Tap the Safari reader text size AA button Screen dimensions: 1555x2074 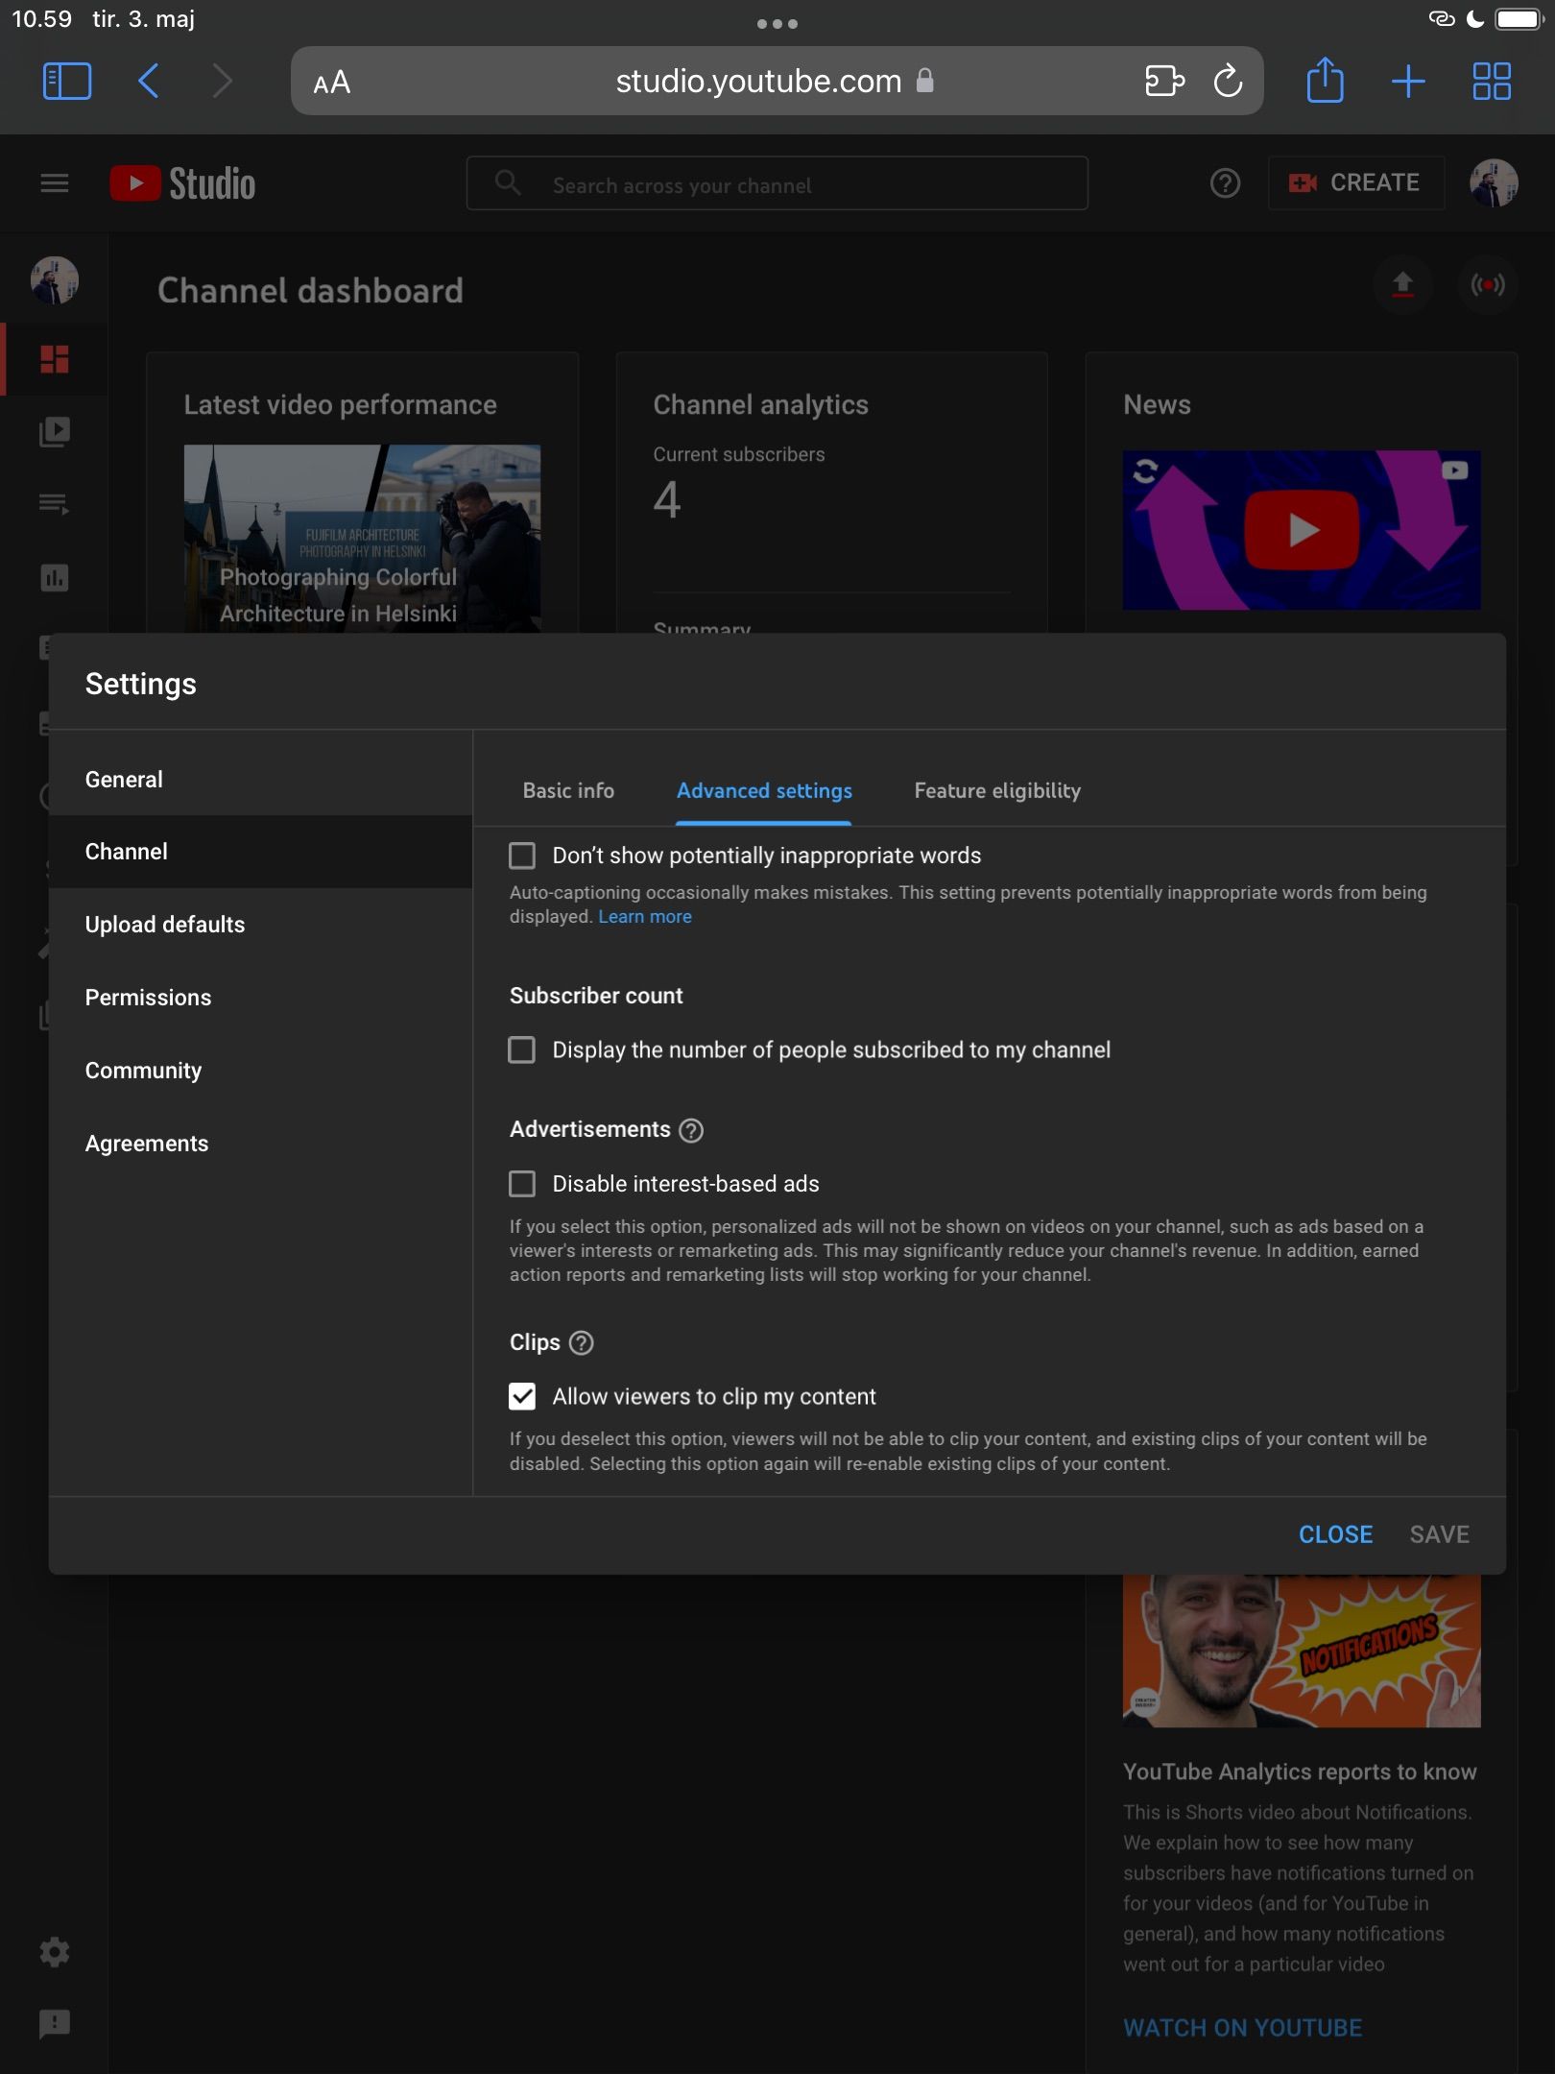click(x=332, y=83)
